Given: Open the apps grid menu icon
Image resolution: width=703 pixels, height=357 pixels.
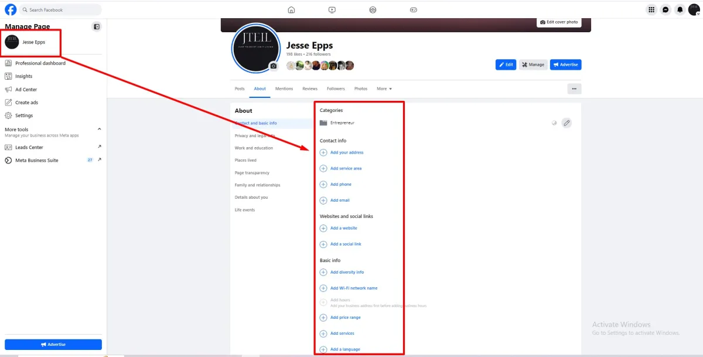Looking at the screenshot, I should [x=651, y=9].
